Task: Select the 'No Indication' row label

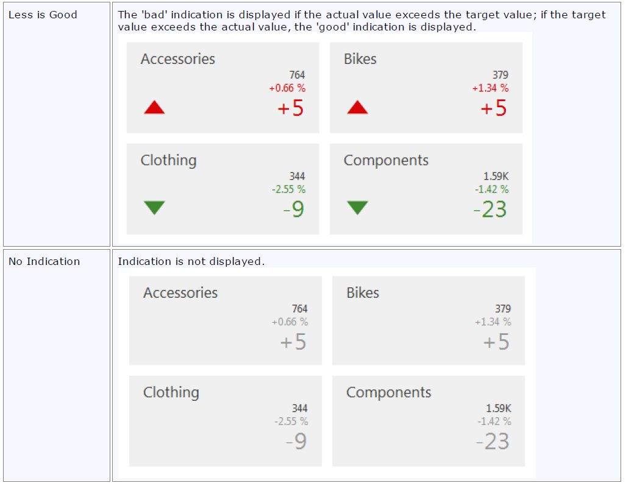Action: click(x=44, y=261)
